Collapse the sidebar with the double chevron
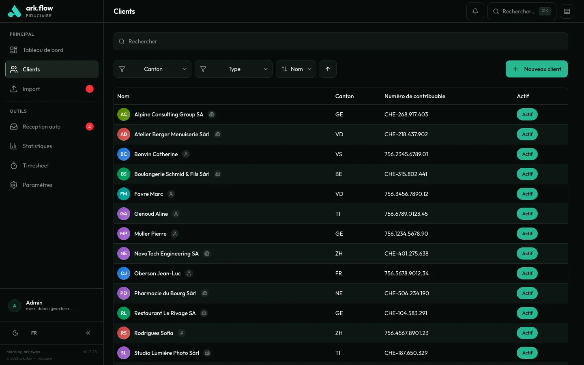 pos(88,333)
